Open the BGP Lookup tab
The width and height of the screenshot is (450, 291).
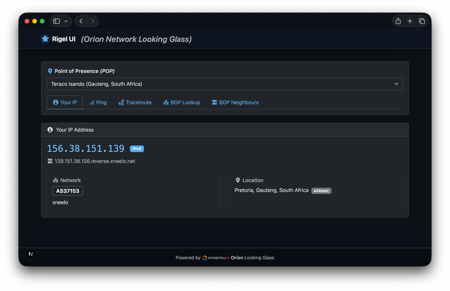[181, 103]
